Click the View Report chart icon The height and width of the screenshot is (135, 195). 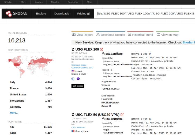coord(74,35)
